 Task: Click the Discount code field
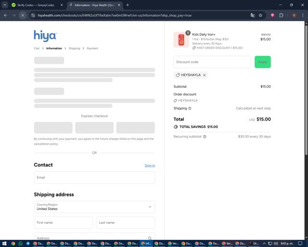[212, 62]
